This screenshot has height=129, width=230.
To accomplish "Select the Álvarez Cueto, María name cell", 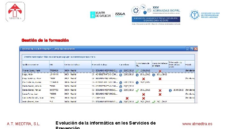I will point(36,70).
